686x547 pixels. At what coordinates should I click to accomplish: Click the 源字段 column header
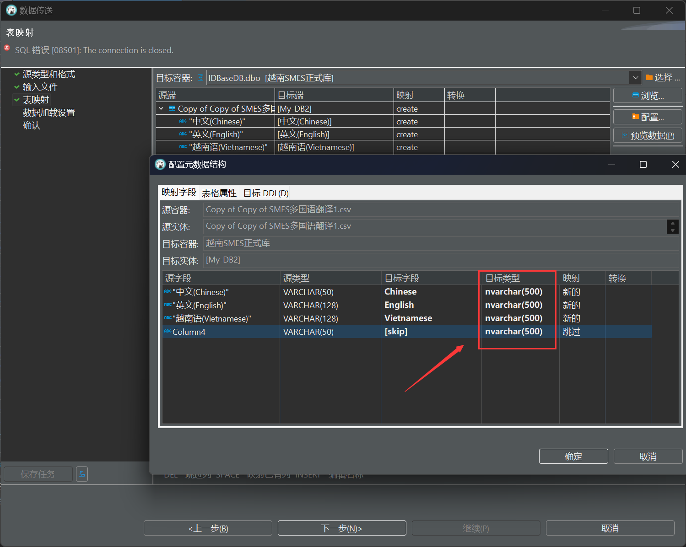[x=221, y=278]
